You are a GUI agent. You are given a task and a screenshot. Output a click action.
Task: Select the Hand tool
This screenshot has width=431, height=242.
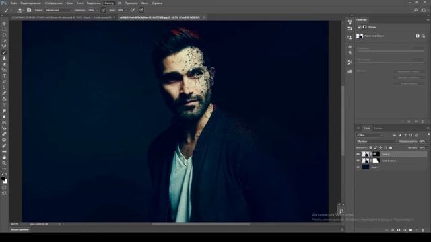[4, 157]
